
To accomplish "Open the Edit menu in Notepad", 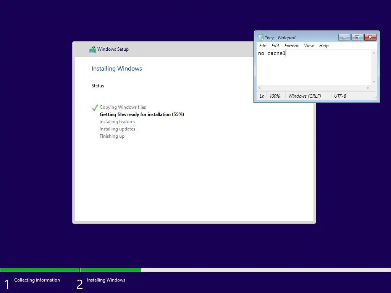I will (x=275, y=46).
